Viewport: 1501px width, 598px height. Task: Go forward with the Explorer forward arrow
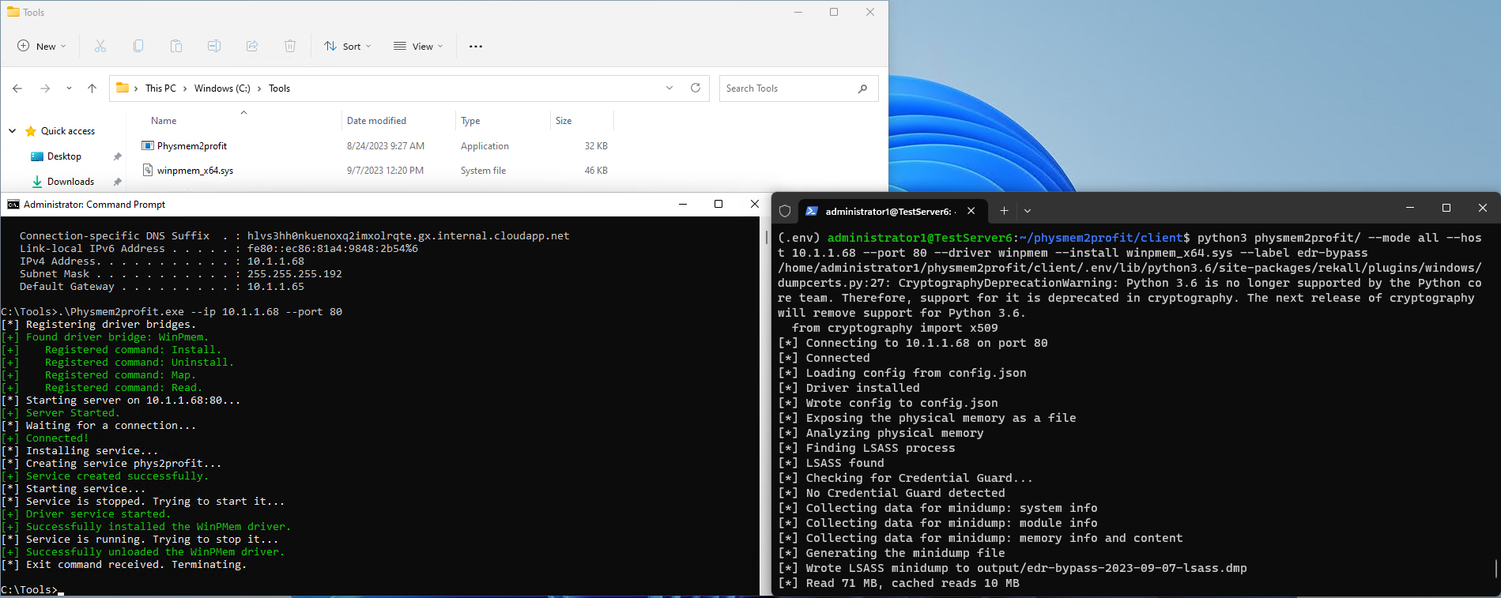point(45,88)
